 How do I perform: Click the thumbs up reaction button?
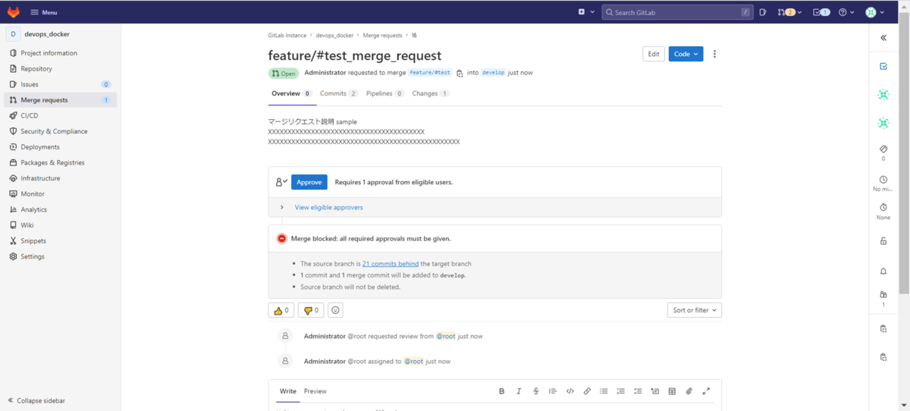281,310
